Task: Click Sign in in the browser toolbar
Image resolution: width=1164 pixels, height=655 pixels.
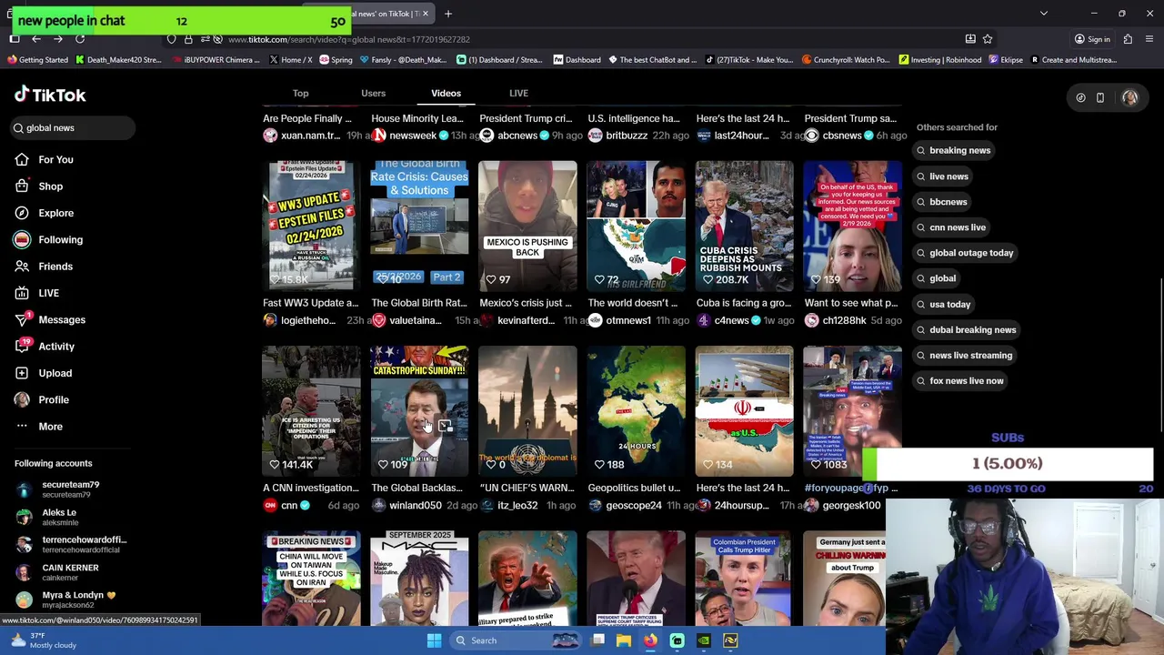Action: tap(1091, 39)
